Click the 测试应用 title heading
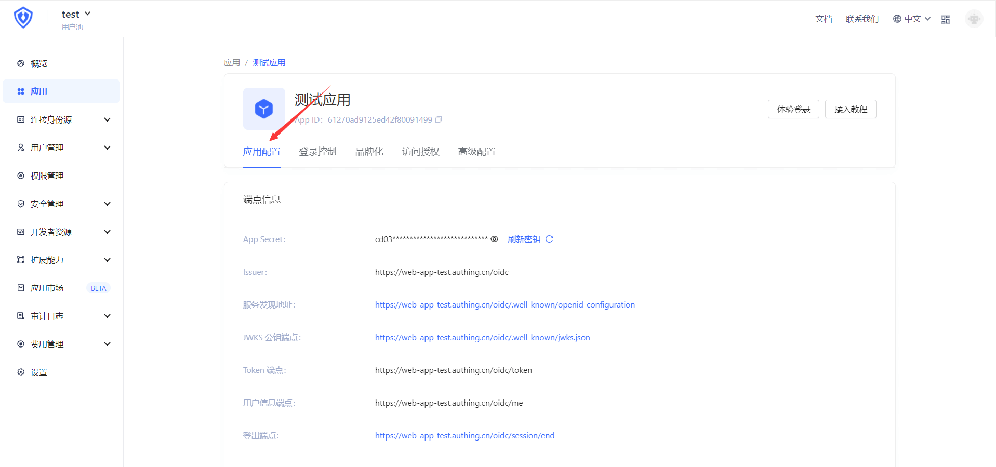Screen dimensions: 996x467 pyautogui.click(x=323, y=100)
